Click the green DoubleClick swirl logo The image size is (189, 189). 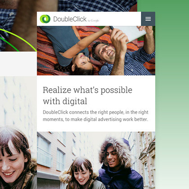45,19
